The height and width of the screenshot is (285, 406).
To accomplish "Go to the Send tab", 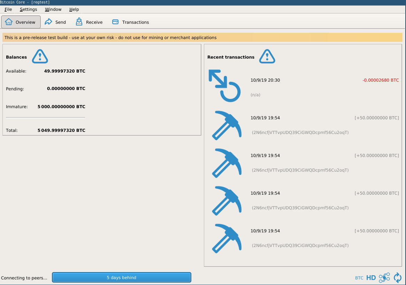I will point(55,22).
